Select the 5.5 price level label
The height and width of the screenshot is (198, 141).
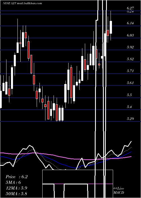click(x=129, y=95)
